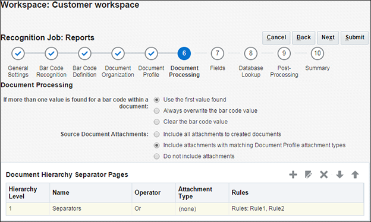
Task: Click the Next button
Action: coord(328,37)
